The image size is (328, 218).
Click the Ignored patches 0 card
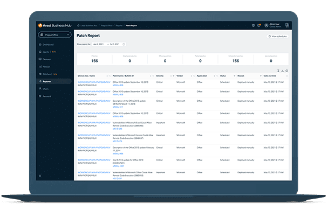pyautogui.click(x=271, y=59)
